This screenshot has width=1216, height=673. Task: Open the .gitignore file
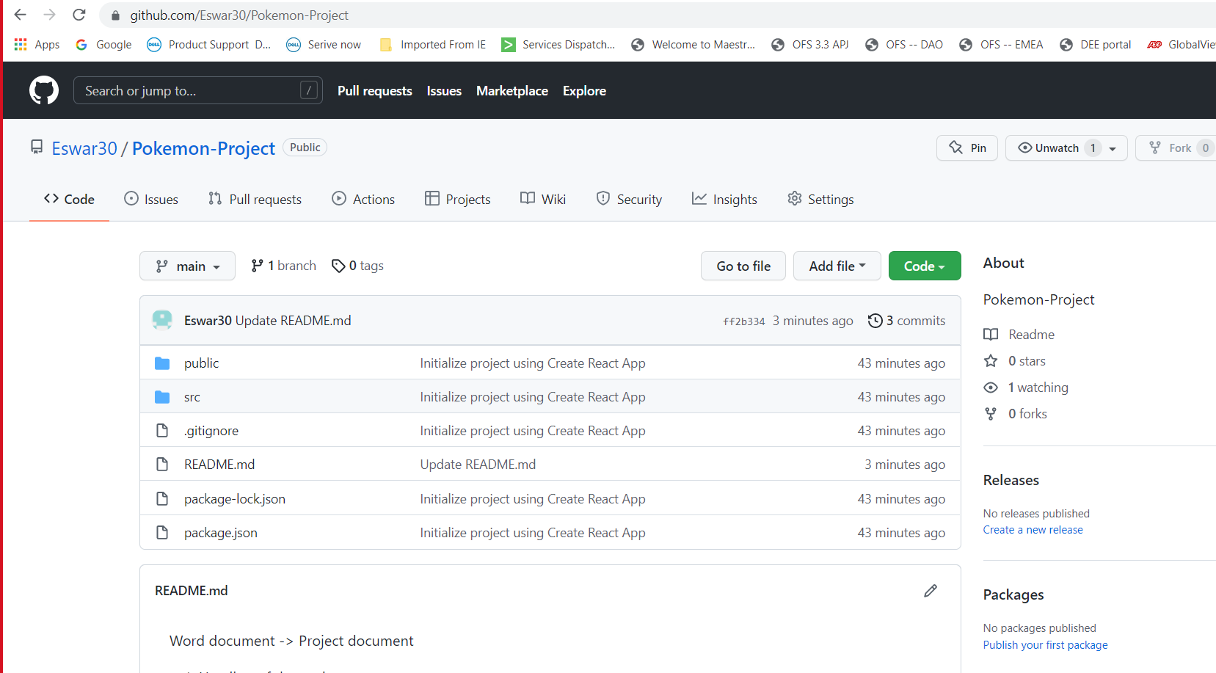click(x=211, y=431)
